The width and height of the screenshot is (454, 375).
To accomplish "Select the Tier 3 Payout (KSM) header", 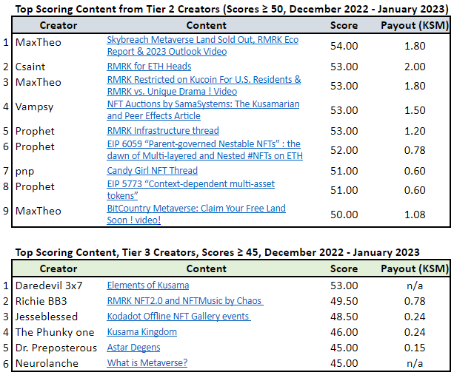I will coord(414,268).
